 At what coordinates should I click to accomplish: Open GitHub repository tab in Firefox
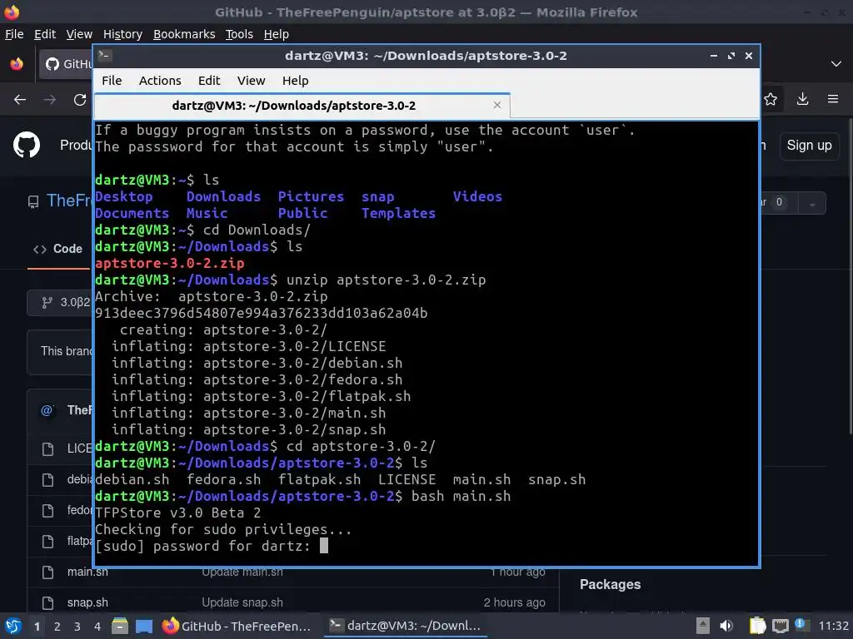click(65, 64)
